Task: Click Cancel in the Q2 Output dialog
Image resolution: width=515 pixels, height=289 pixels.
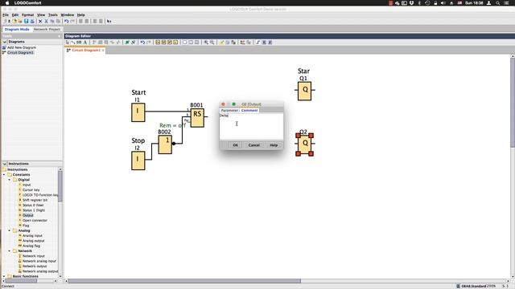Action: (254, 145)
